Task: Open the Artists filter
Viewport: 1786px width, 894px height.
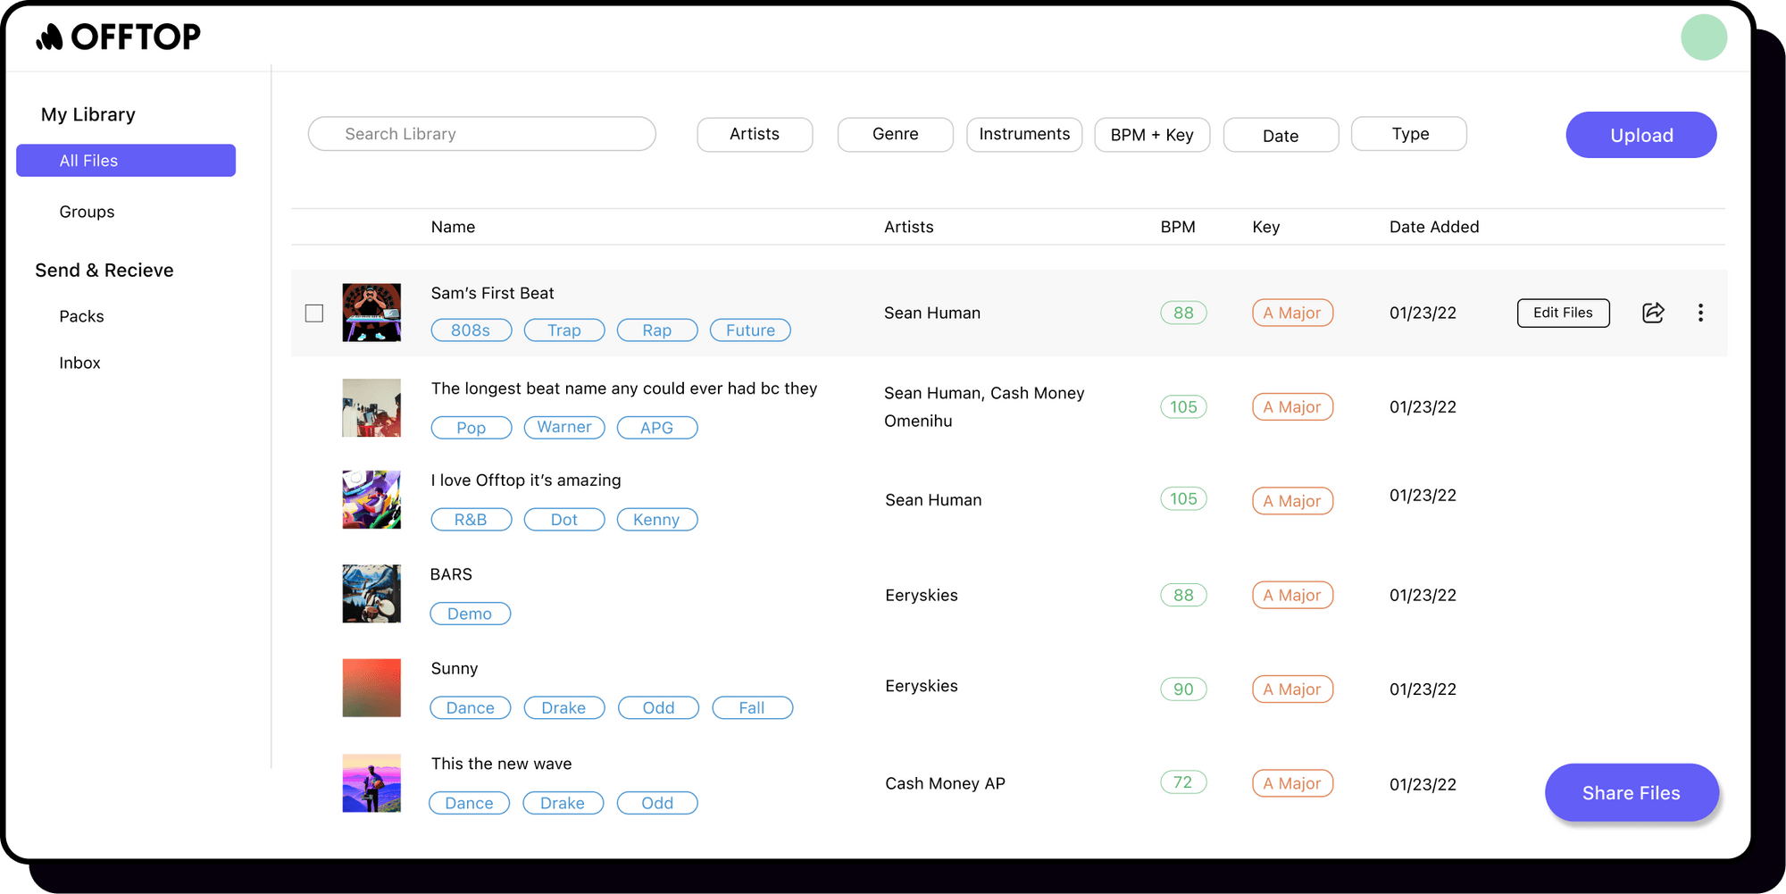Action: (x=754, y=134)
